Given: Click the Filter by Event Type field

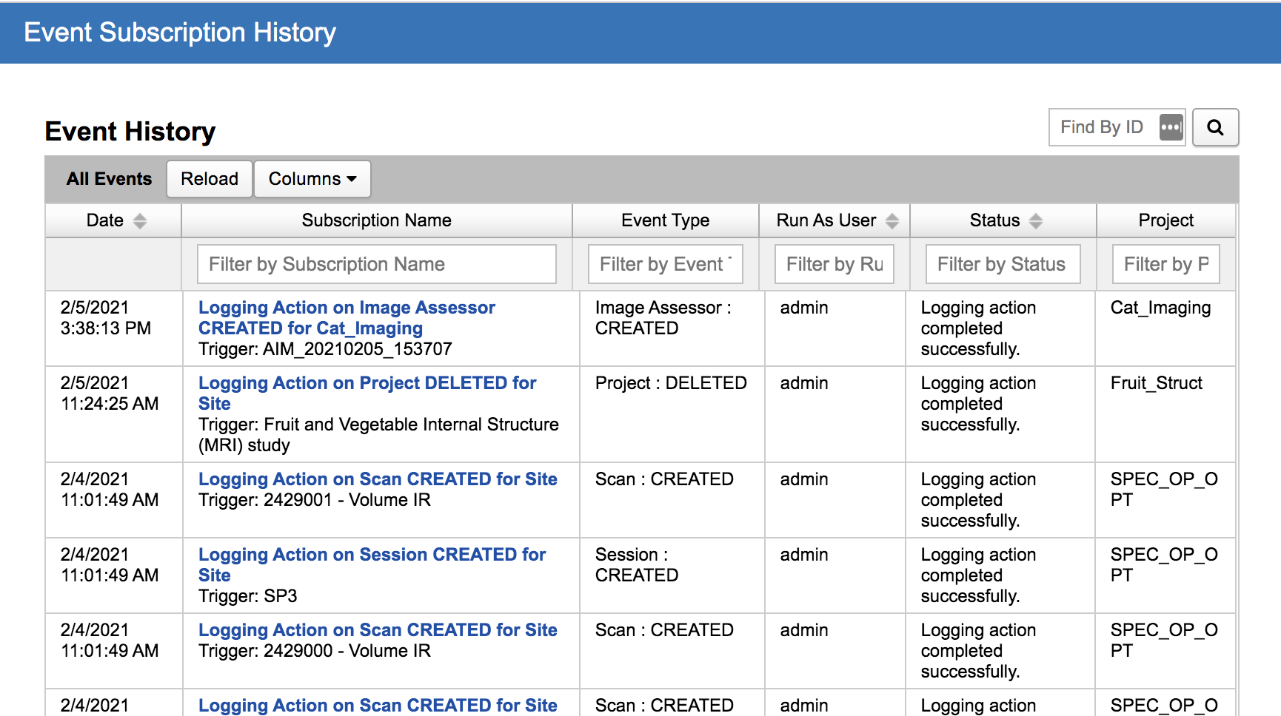Looking at the screenshot, I should point(665,264).
